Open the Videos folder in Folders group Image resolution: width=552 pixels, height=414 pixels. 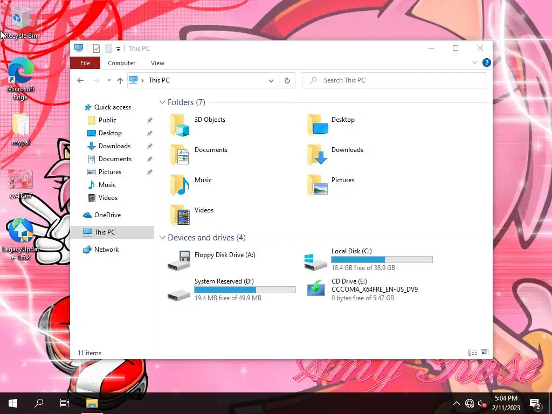point(192,215)
